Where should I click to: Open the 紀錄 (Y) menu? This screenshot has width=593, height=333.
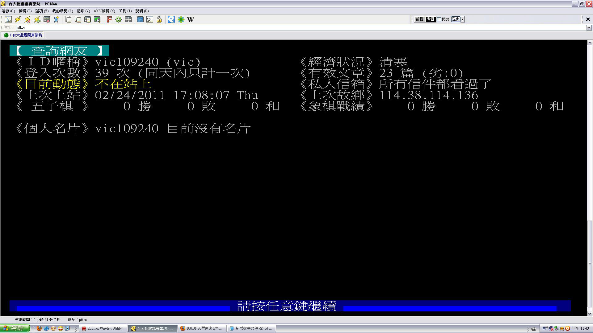point(83,11)
